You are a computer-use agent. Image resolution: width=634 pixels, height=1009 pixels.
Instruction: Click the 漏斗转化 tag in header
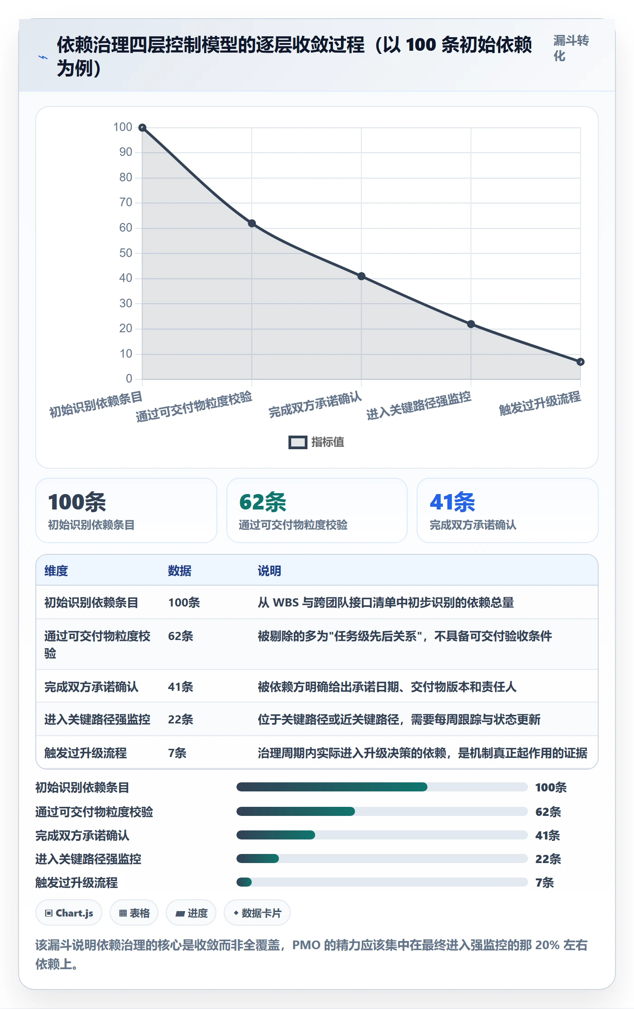coord(571,49)
